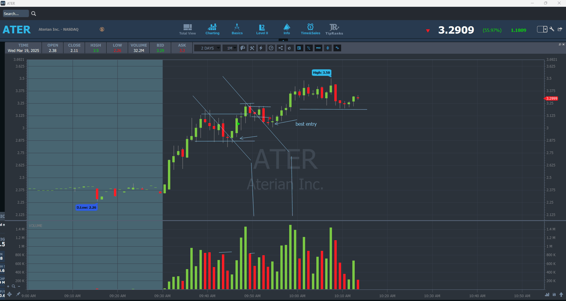Click the share/export arrow icon
Image resolution: width=566 pixels, height=301 pixels.
(x=560, y=29)
